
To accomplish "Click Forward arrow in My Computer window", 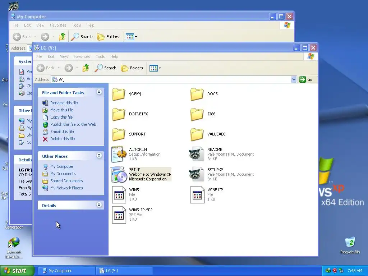I will pos(45,37).
